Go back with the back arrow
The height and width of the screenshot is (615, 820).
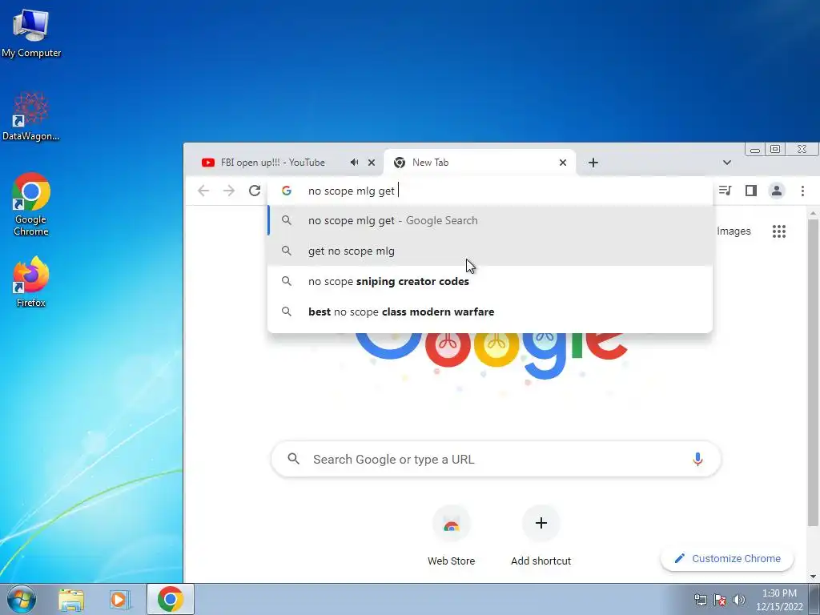203,191
